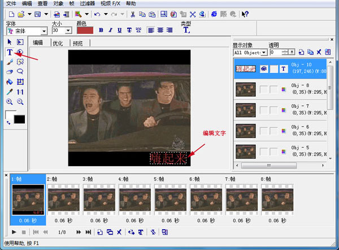The height and width of the screenshot is (250, 339).
Task: Toggle Underline text formatting
Action: [120, 31]
